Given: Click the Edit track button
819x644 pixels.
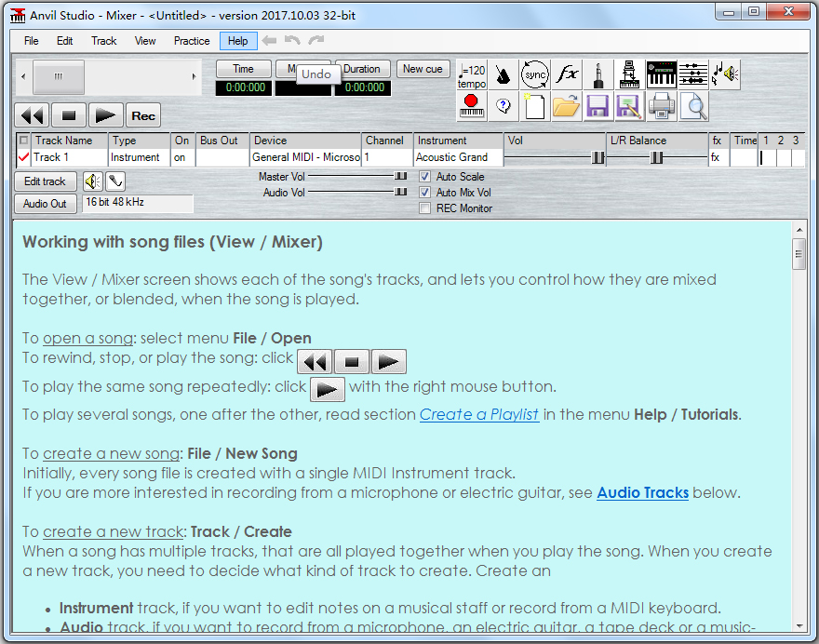Looking at the screenshot, I should coord(45,181).
